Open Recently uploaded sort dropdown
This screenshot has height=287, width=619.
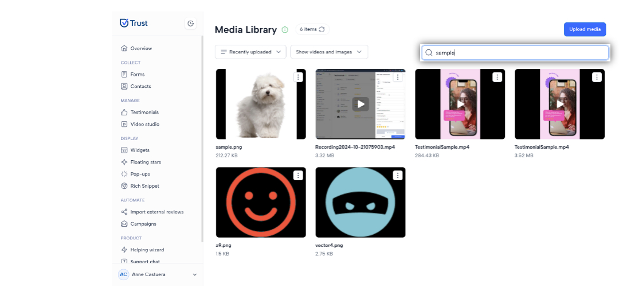pos(250,52)
